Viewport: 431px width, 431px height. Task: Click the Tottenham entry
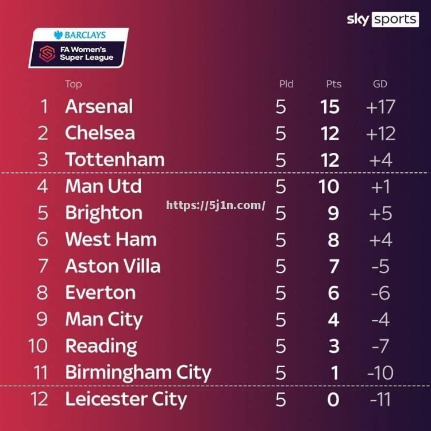click(x=115, y=160)
